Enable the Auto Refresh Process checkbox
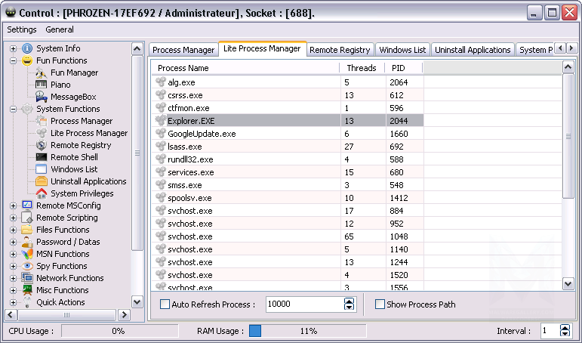Image resolution: width=582 pixels, height=343 pixels. (165, 304)
